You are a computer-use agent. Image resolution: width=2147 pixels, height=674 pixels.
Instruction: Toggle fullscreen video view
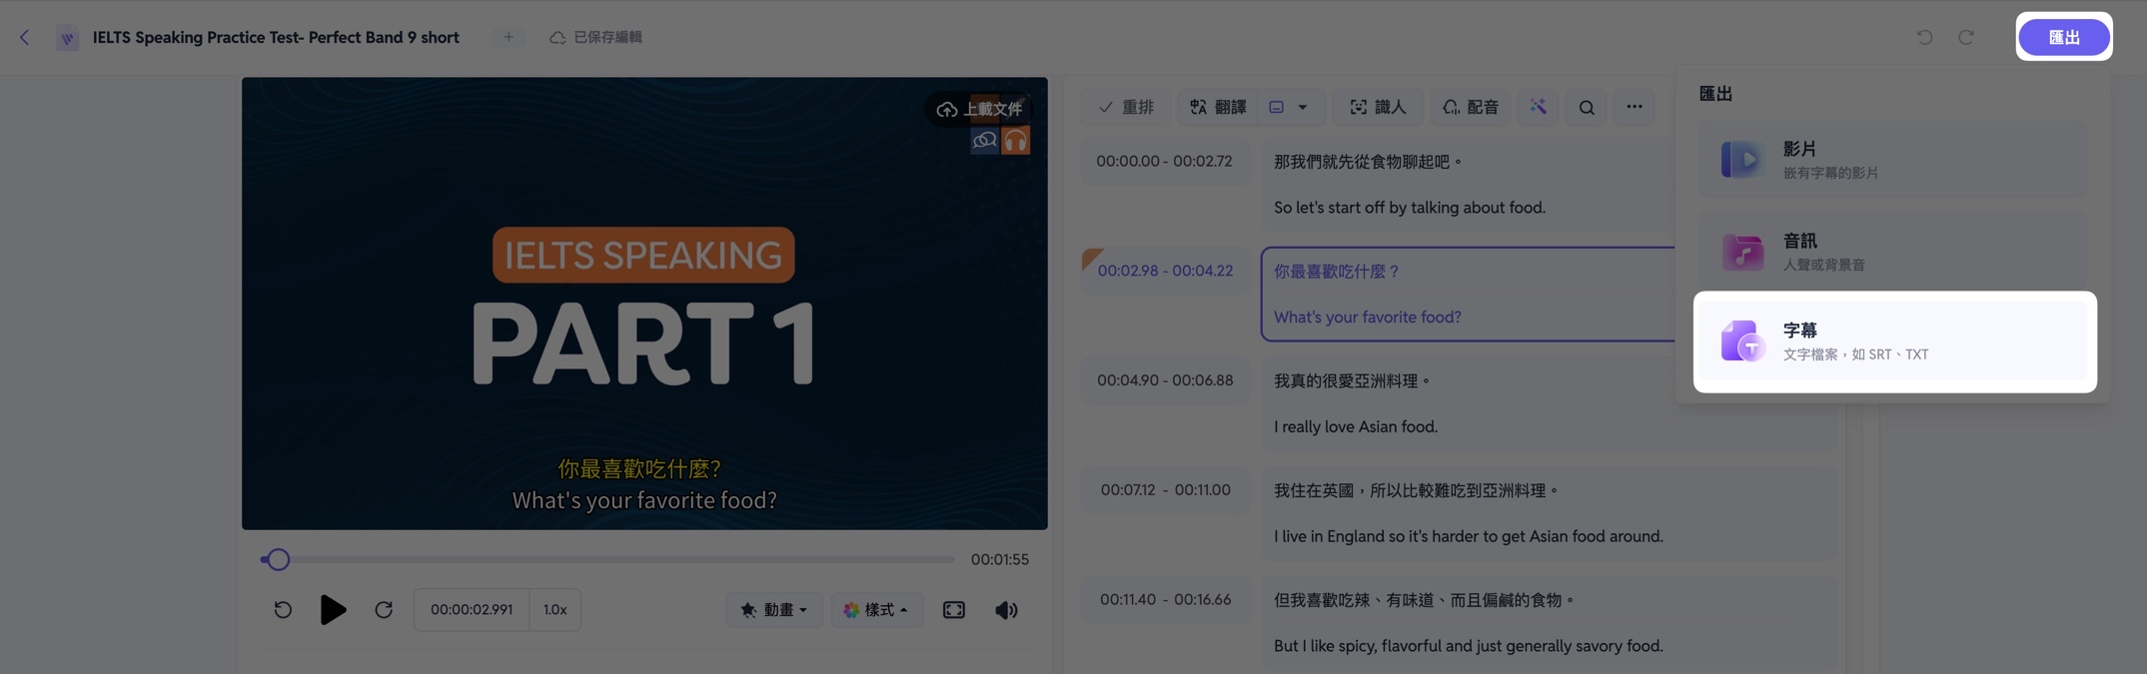954,610
